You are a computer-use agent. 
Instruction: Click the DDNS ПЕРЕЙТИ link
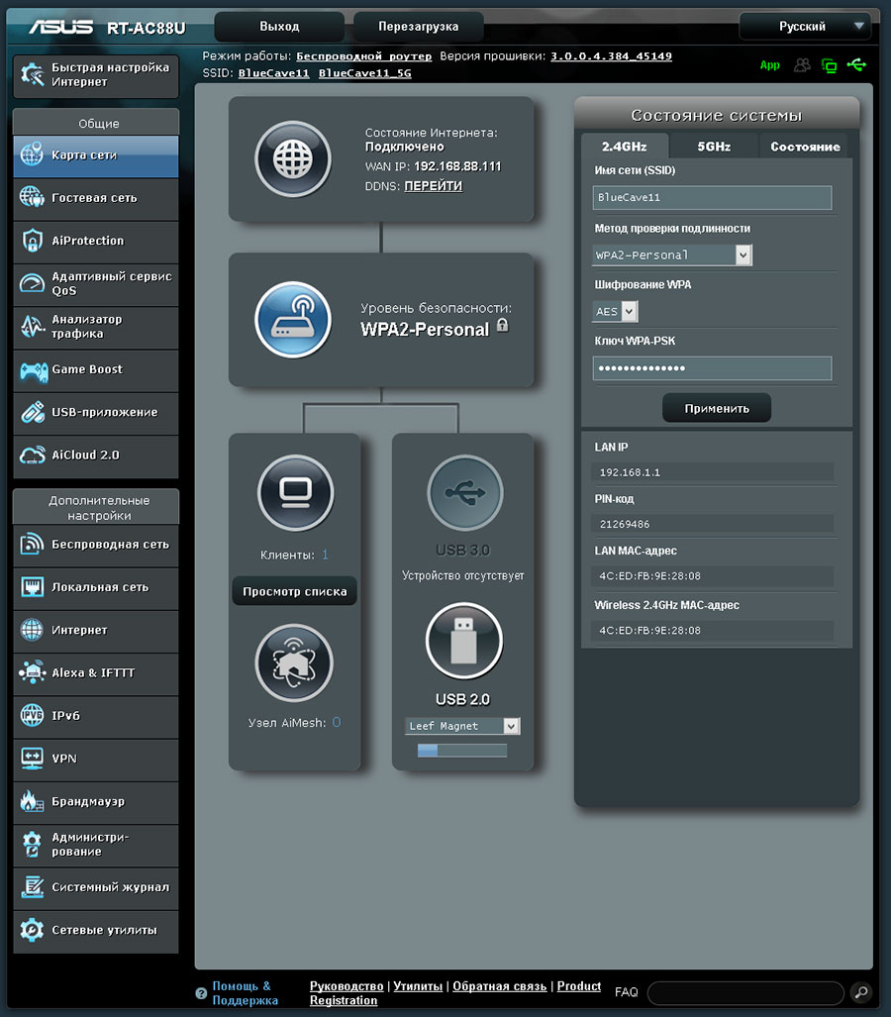[434, 186]
